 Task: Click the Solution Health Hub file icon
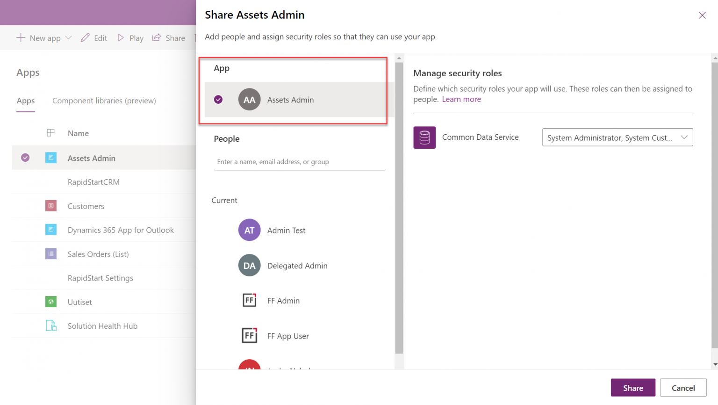pos(51,325)
